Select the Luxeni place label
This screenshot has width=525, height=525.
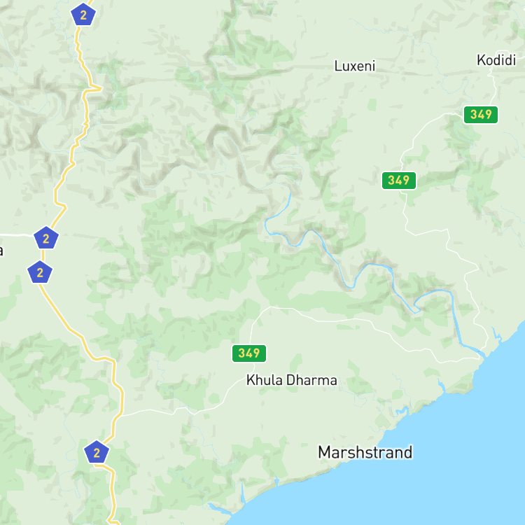coord(355,66)
